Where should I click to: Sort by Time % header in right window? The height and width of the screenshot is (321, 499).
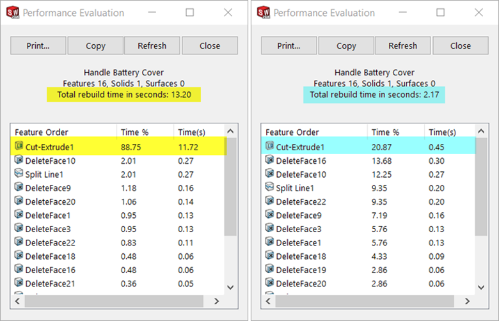pyautogui.click(x=396, y=132)
